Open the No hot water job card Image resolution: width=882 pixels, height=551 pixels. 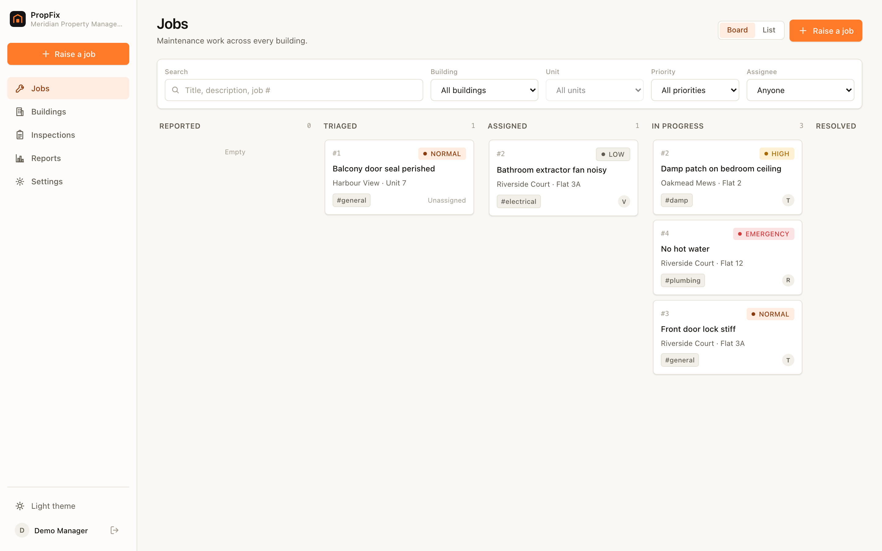[727, 257]
